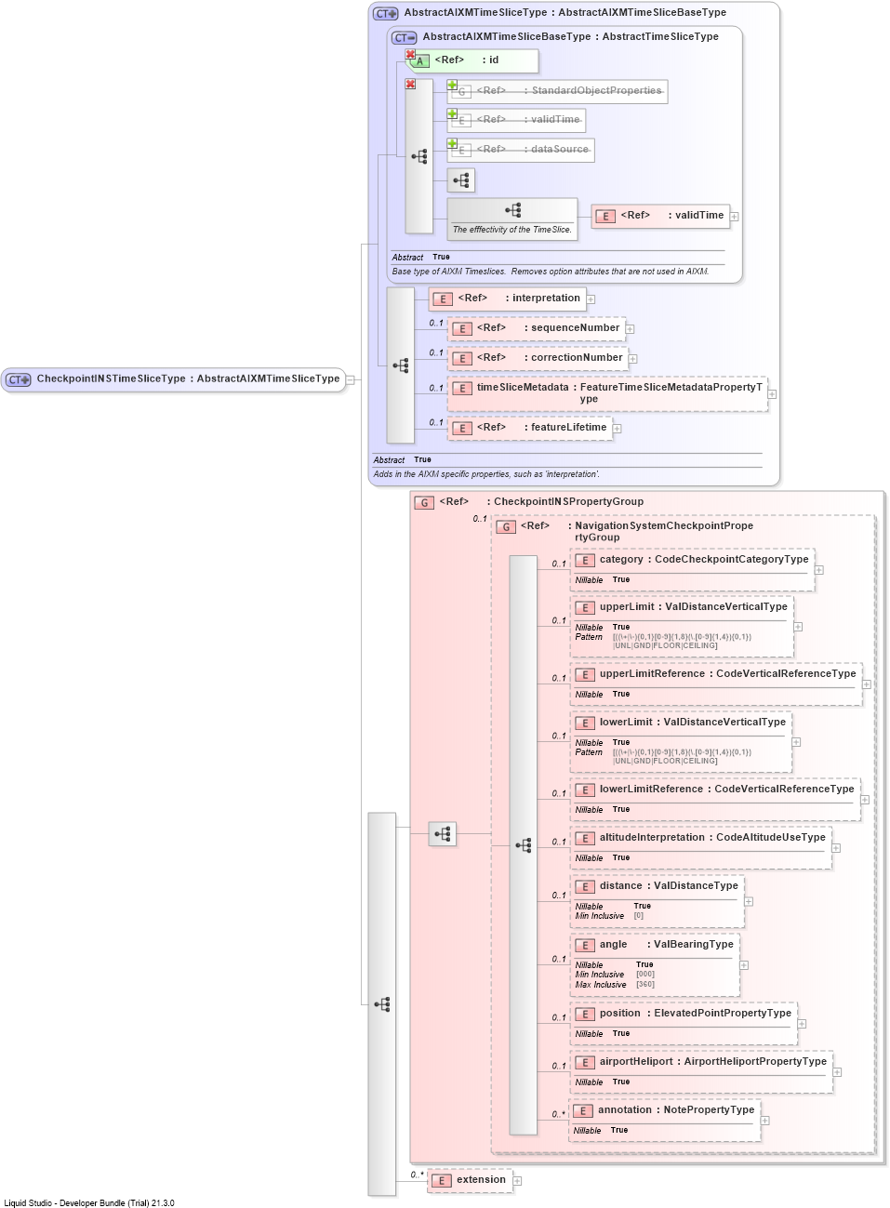890x1208 pixels.
Task: Expand the extension element
Action: [x=517, y=1181]
